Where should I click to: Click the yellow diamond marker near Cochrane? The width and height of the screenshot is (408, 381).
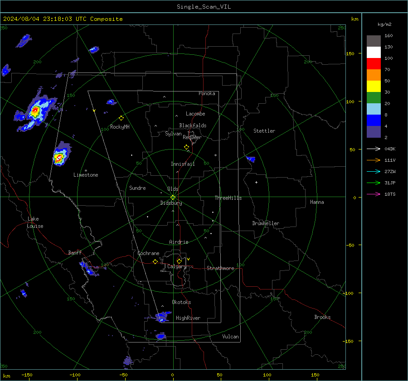155,262
